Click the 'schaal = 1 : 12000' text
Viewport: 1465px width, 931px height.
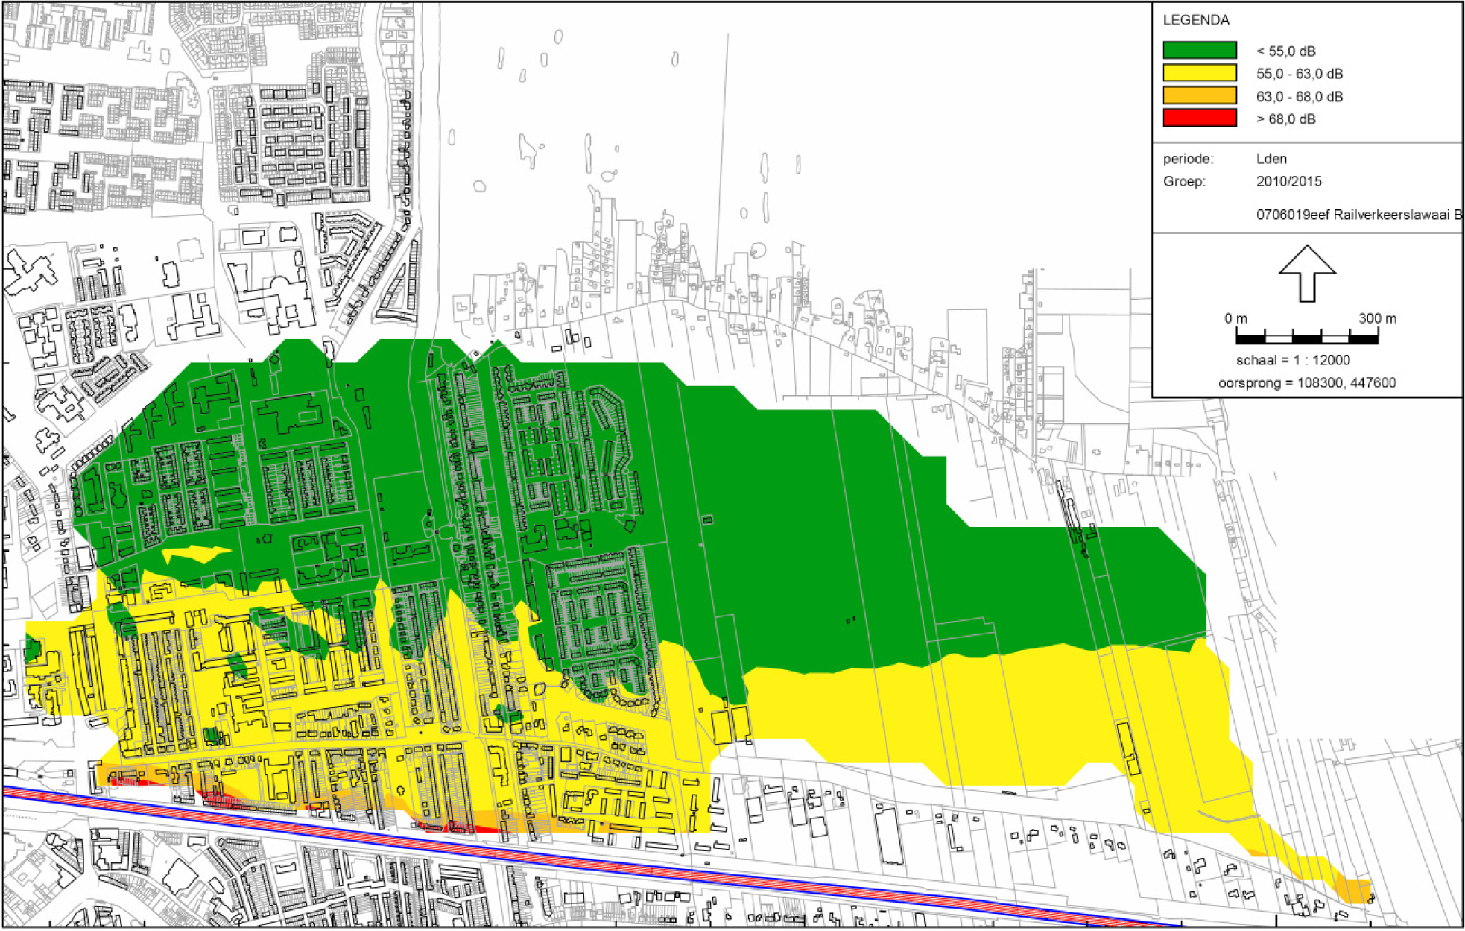pyautogui.click(x=1292, y=360)
